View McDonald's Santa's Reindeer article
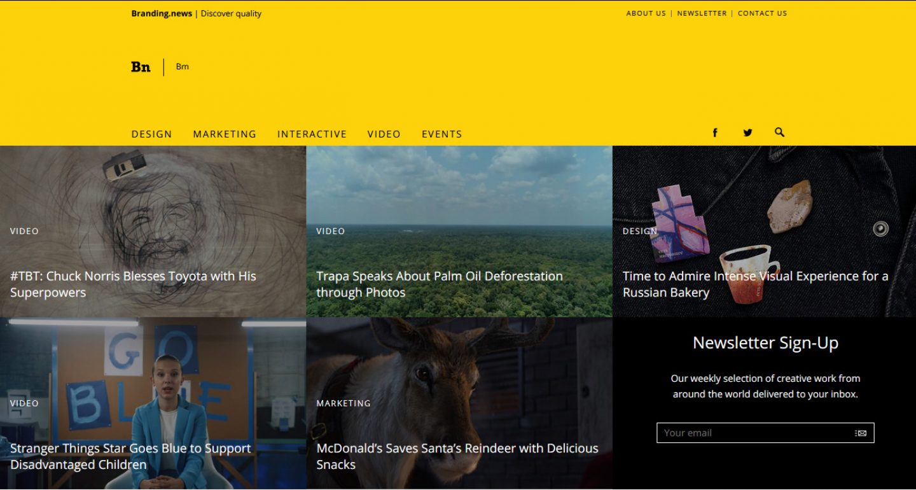916x490 pixels. [457, 456]
